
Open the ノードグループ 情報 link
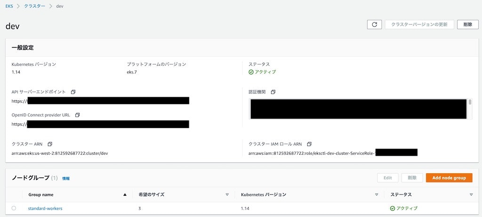coord(66,178)
